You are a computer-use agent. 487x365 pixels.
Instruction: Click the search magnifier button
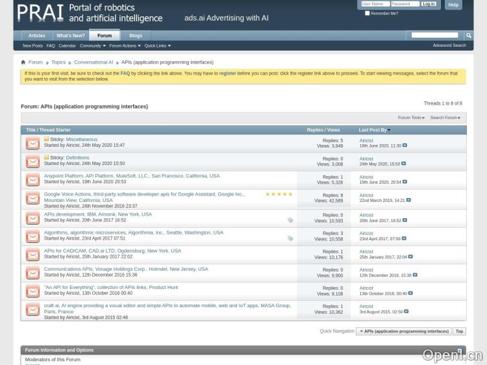click(x=469, y=36)
